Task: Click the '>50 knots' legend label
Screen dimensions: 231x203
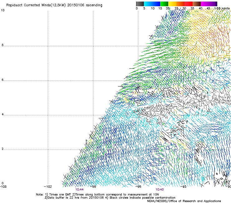Action: (x=222, y=8)
